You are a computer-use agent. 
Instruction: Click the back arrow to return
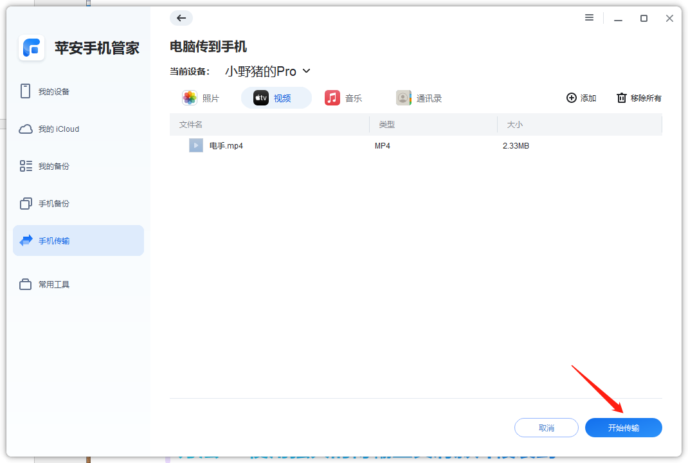coord(181,18)
